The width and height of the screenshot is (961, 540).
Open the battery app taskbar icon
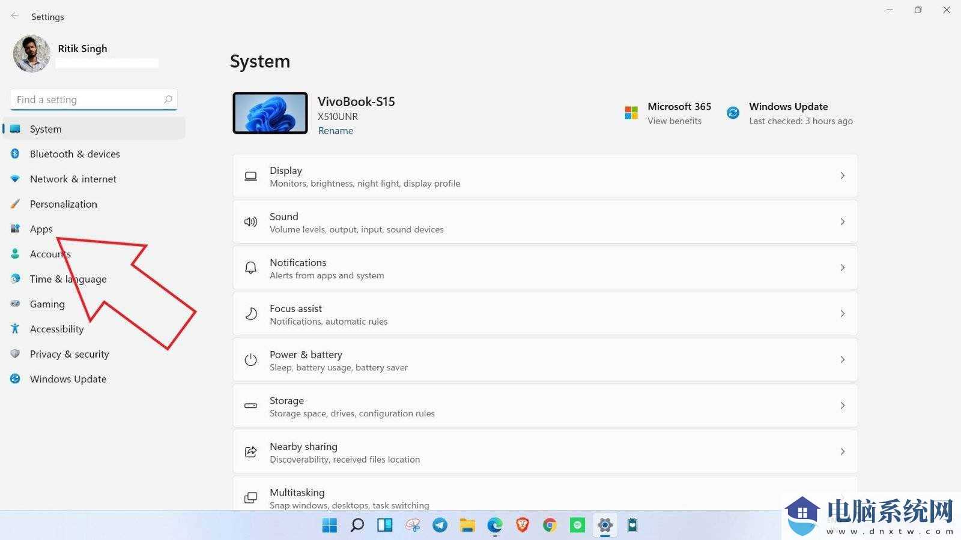tap(632, 526)
